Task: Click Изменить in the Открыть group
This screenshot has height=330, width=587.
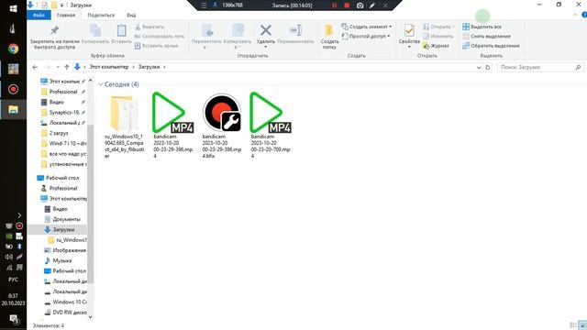Action: click(438, 37)
